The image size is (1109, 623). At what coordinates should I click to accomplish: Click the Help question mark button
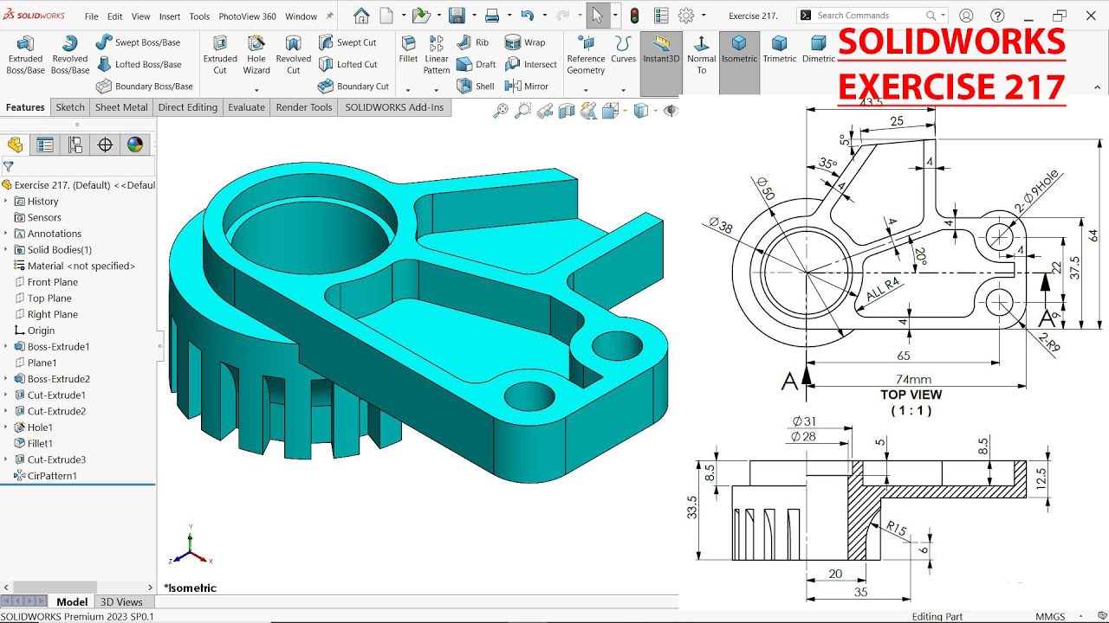[996, 16]
